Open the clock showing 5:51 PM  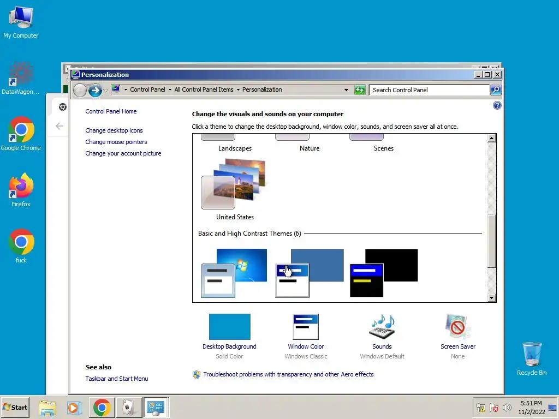(531, 408)
